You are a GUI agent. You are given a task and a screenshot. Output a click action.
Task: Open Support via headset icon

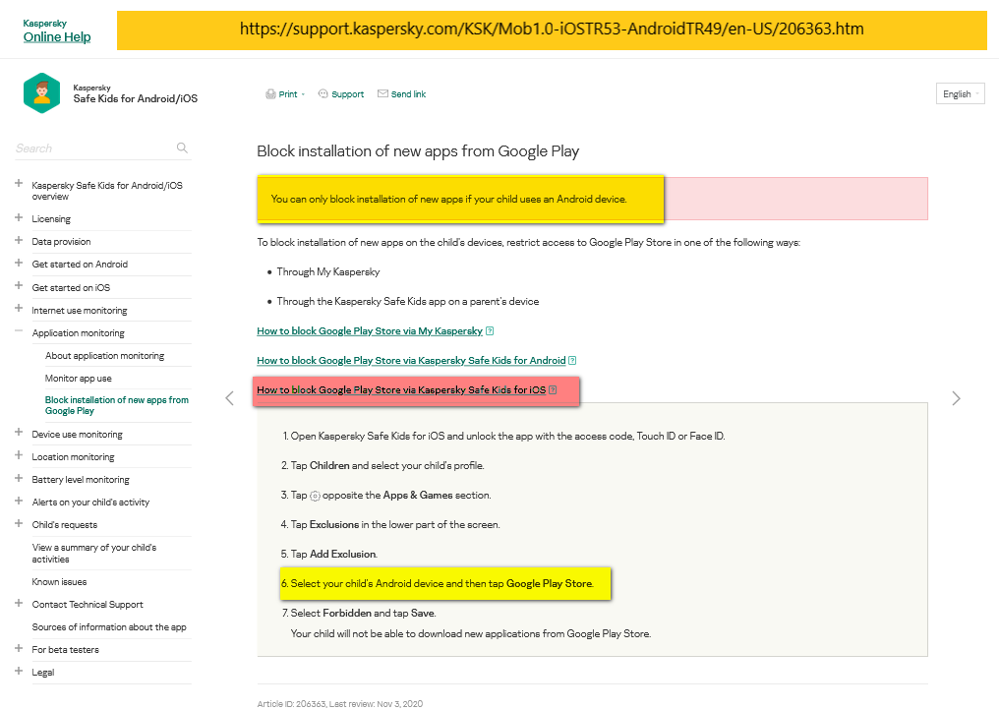[323, 94]
